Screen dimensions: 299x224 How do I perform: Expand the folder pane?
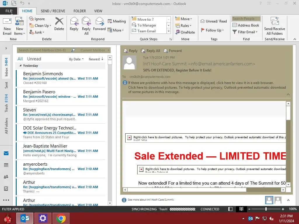(x=6, y=48)
